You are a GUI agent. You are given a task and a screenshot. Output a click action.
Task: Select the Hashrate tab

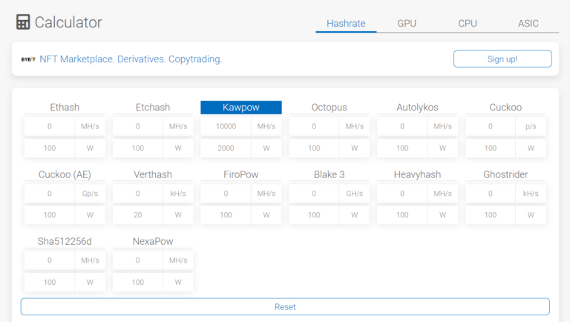tap(346, 23)
